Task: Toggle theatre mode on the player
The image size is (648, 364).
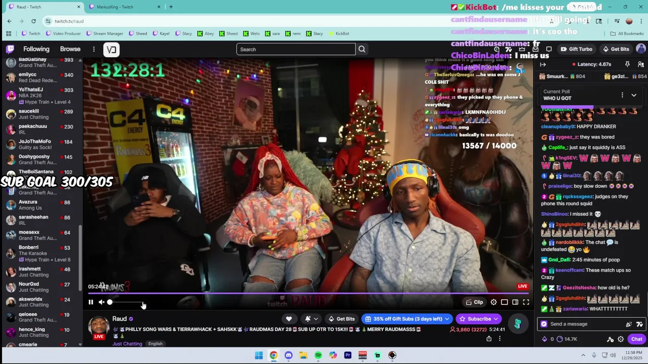Action: point(504,302)
